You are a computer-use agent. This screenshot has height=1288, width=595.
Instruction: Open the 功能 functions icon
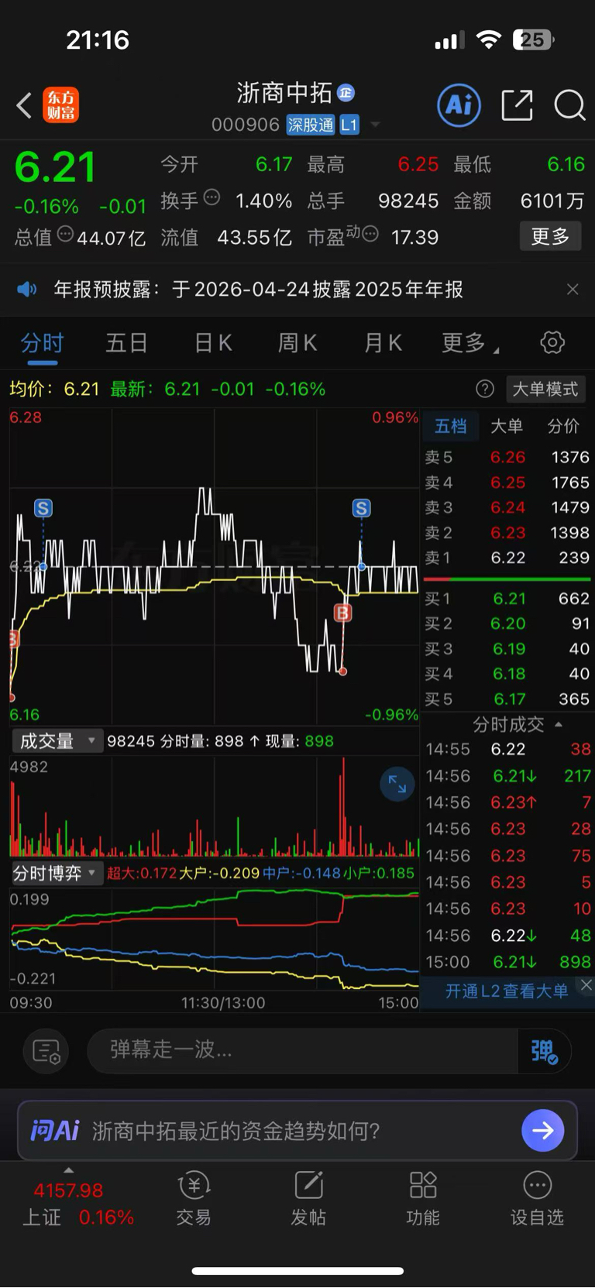pyautogui.click(x=423, y=1199)
